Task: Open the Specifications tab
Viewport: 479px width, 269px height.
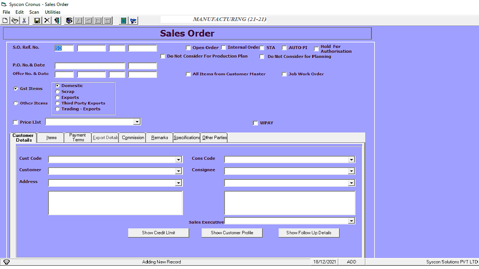Action: coord(187,137)
